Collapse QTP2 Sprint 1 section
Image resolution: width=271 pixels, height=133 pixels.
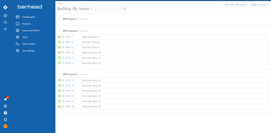[59, 19]
